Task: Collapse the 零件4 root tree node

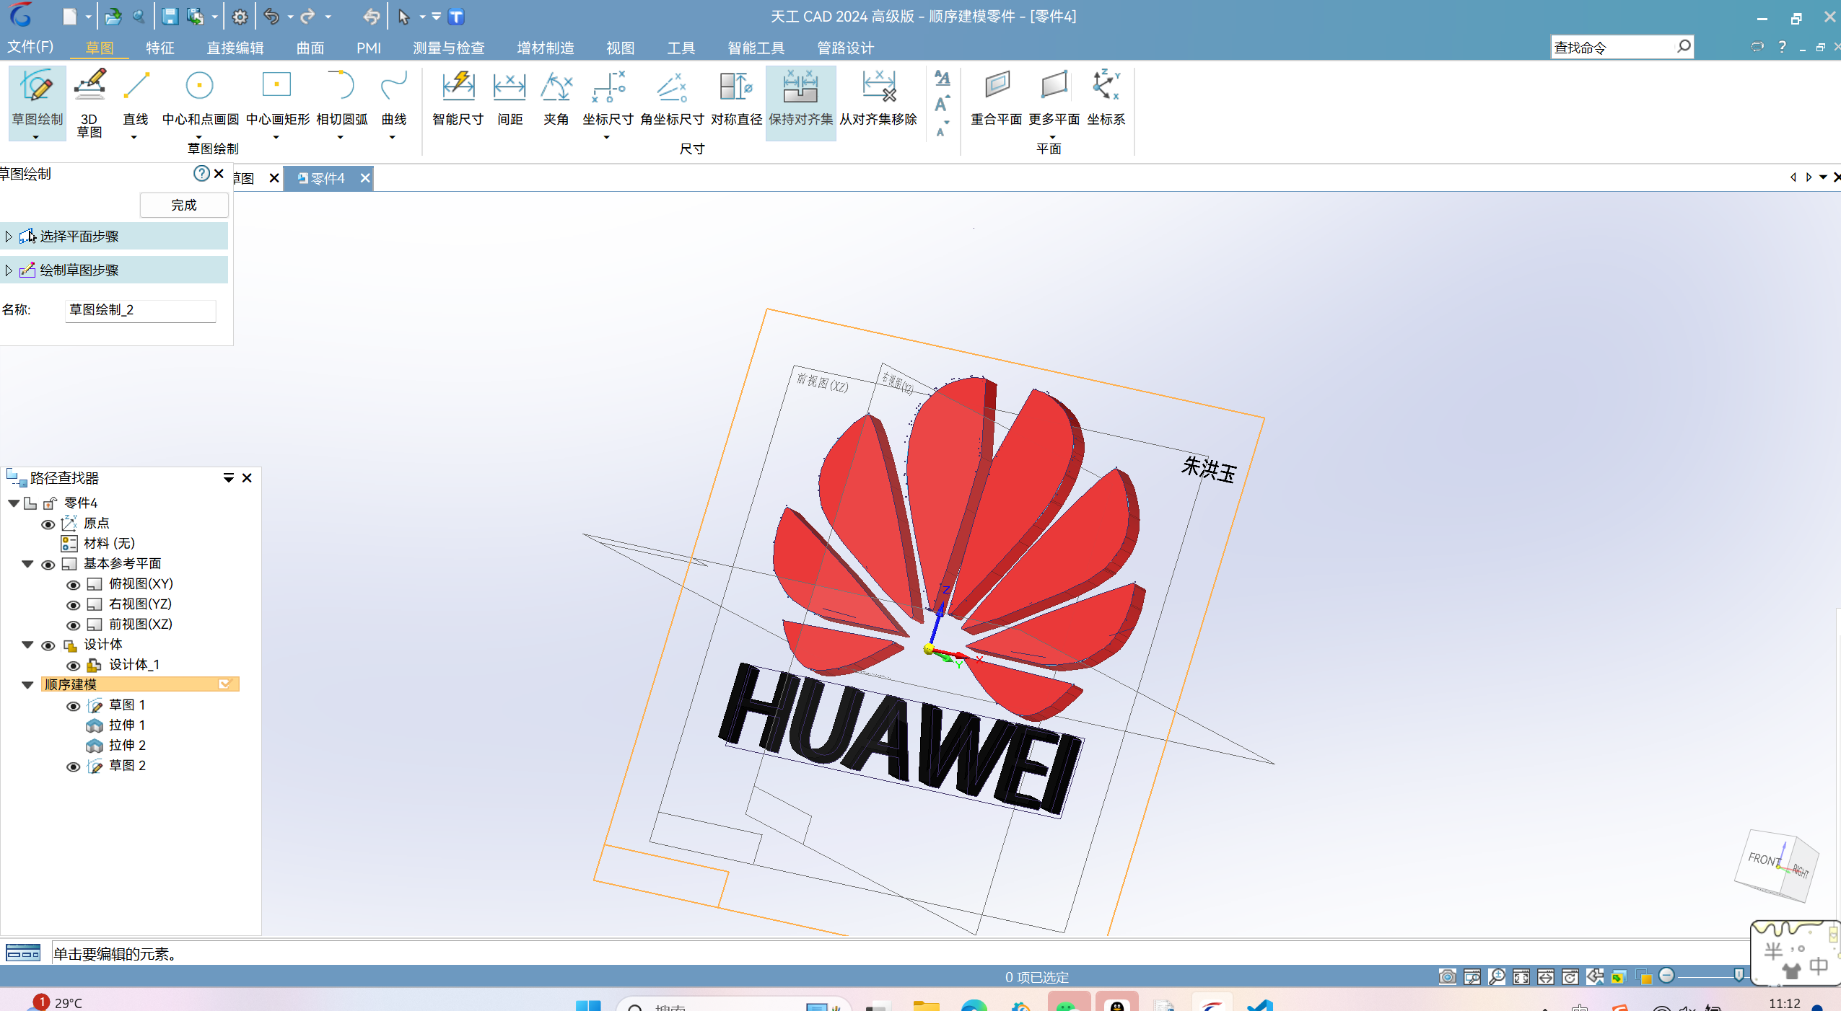Action: coord(14,503)
